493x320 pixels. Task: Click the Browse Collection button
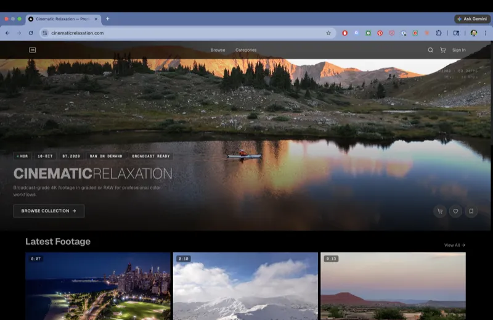coord(49,211)
